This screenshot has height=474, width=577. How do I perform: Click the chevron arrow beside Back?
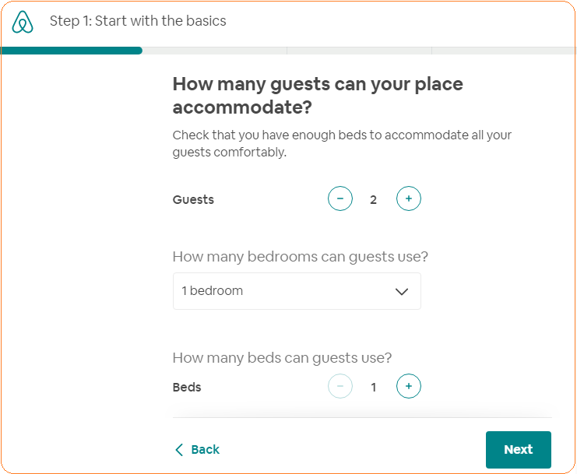click(x=179, y=450)
